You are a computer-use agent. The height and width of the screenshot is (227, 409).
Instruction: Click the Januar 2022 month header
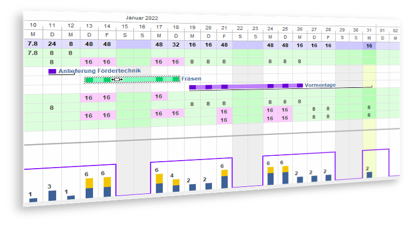click(142, 18)
